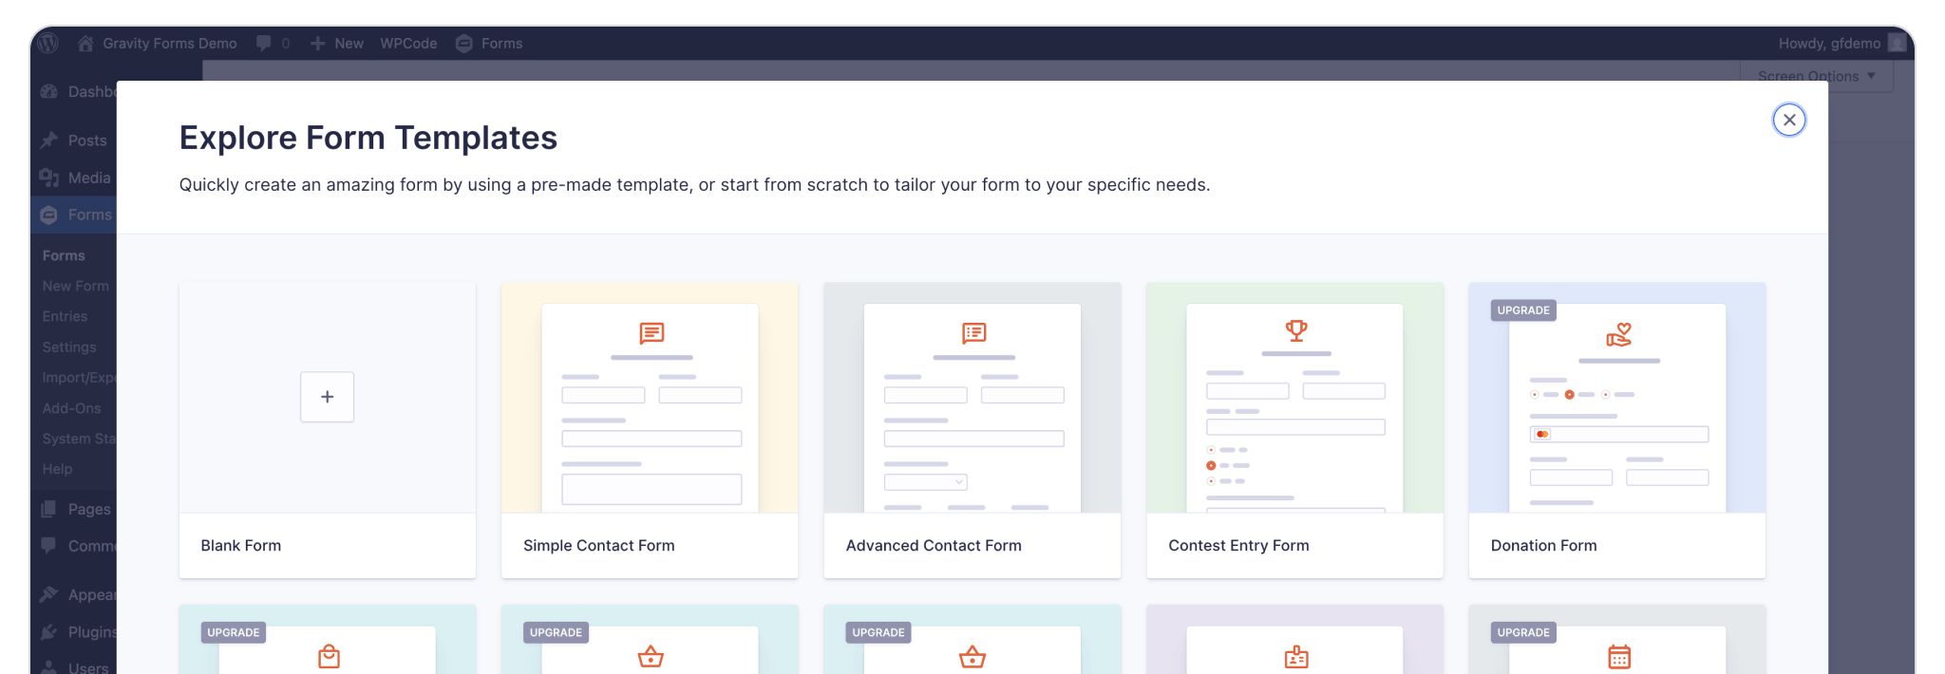
Task: Click New Form in sidebar submenu
Action: tap(76, 286)
